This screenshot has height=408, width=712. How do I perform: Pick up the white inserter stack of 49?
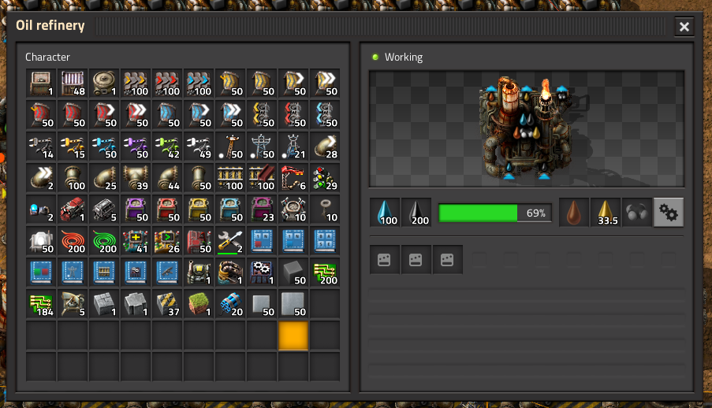tap(199, 147)
